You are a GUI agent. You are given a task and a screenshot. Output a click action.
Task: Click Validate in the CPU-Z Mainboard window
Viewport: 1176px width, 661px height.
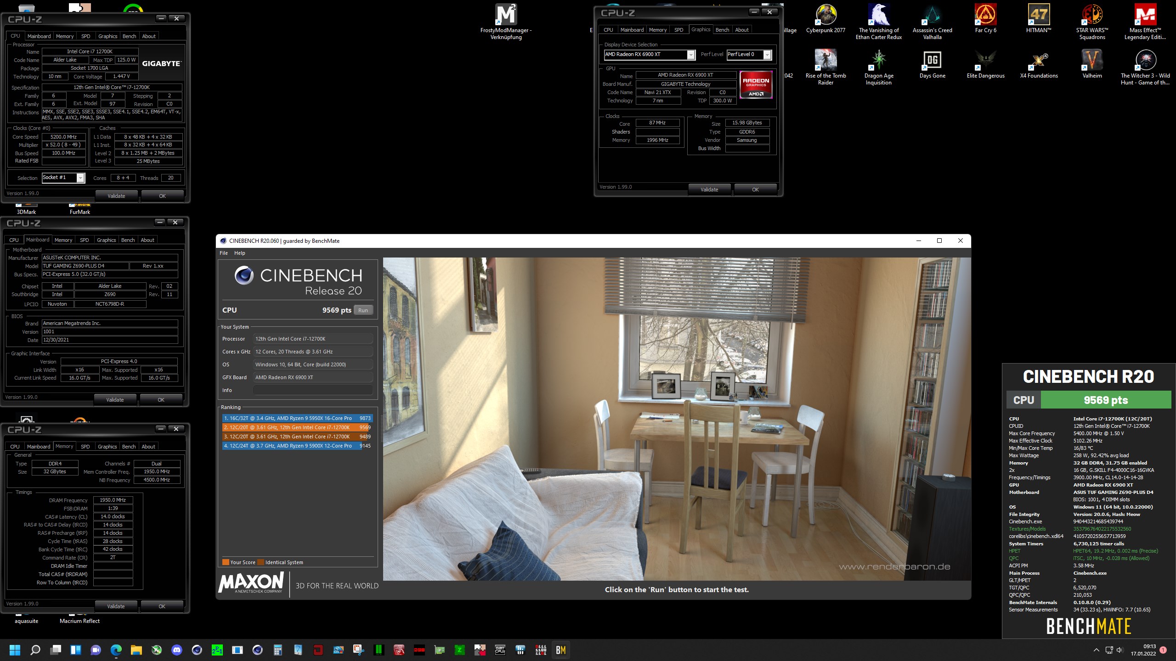pos(115,400)
